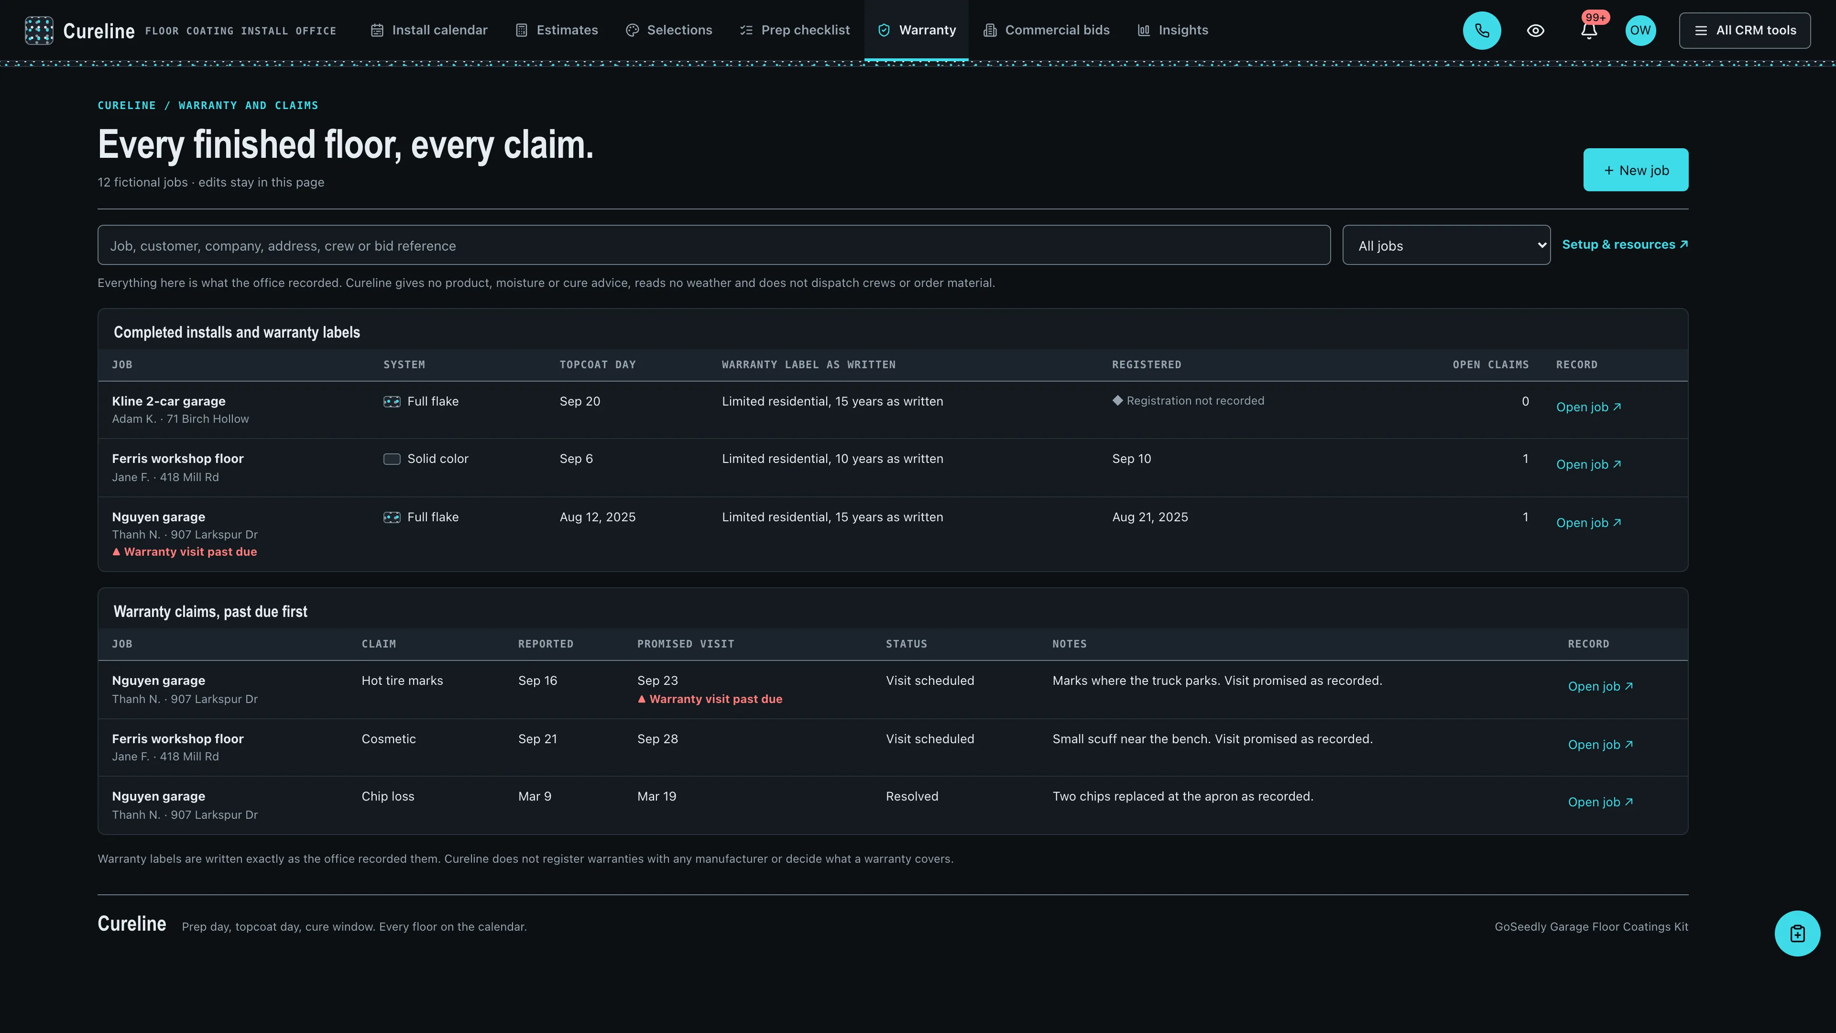Click the Insights chart icon

pyautogui.click(x=1144, y=30)
